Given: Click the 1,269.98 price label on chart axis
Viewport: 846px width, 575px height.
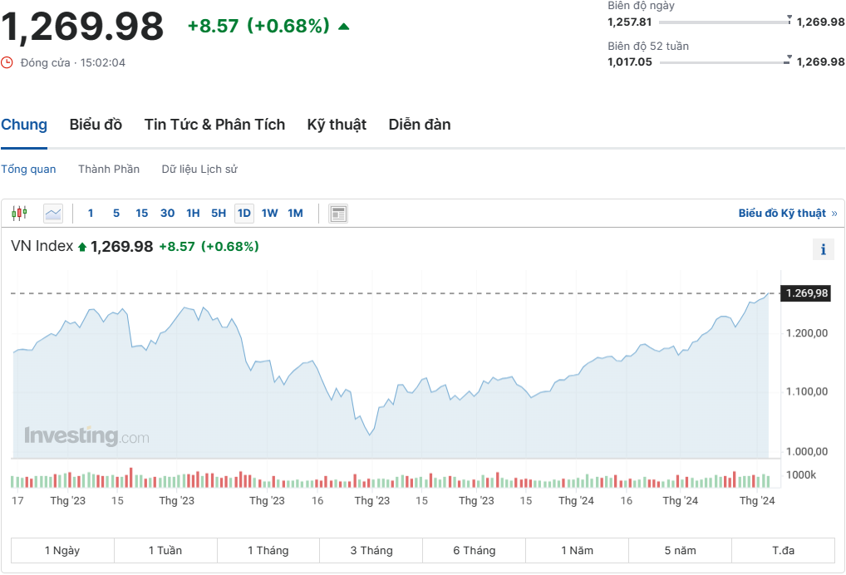Looking at the screenshot, I should pyautogui.click(x=804, y=293).
